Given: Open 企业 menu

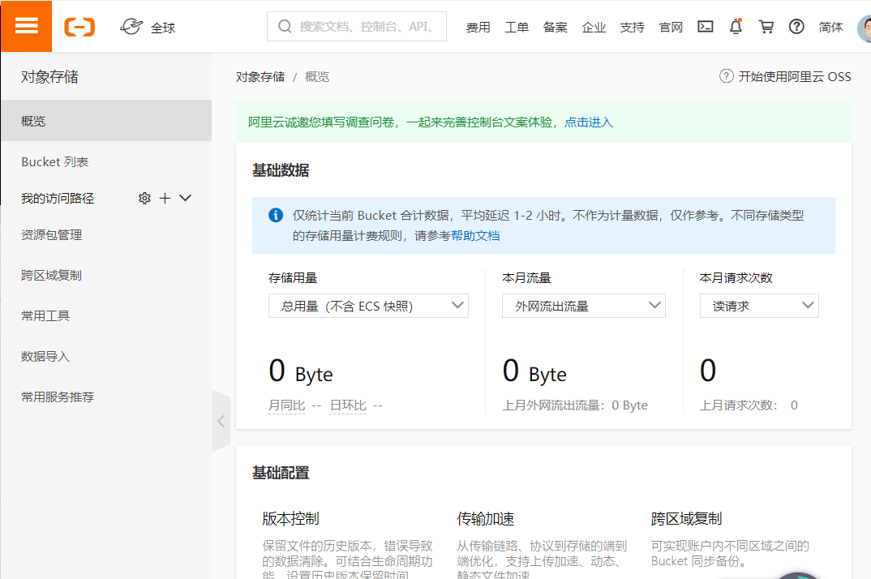Looking at the screenshot, I should pyautogui.click(x=594, y=28).
